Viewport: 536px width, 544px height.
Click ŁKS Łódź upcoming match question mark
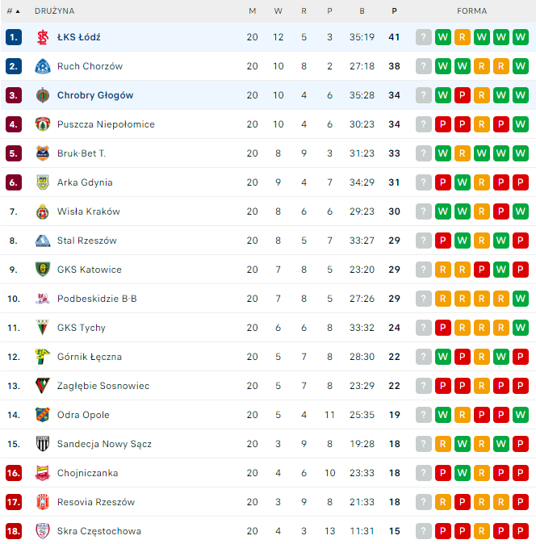pos(424,37)
